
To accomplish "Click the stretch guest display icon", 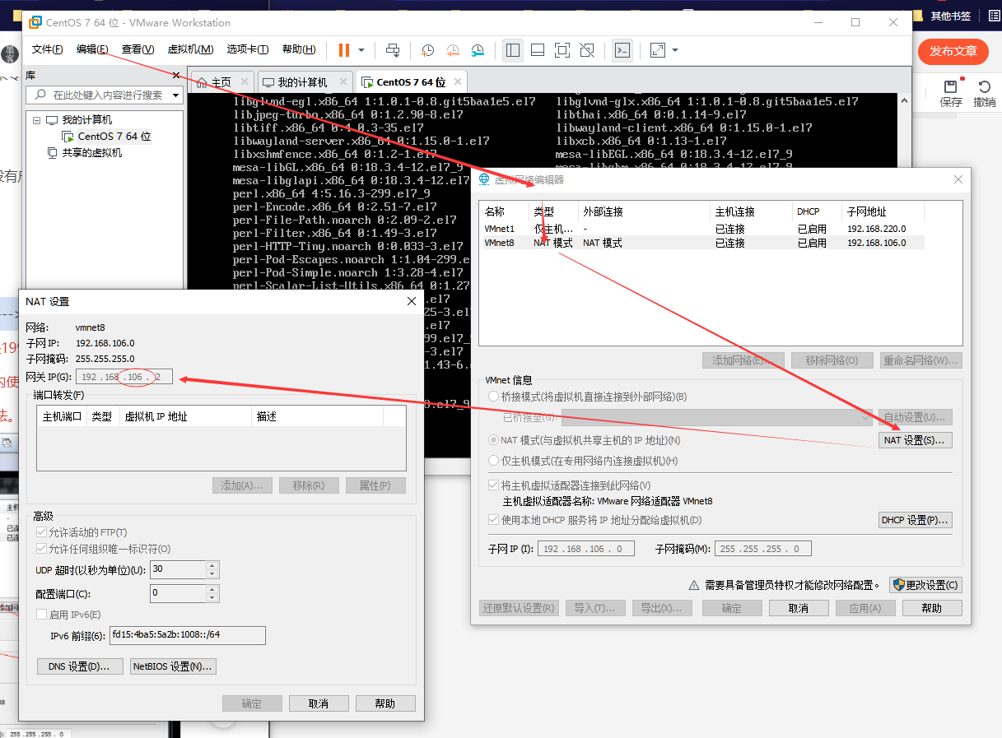I will tap(658, 50).
